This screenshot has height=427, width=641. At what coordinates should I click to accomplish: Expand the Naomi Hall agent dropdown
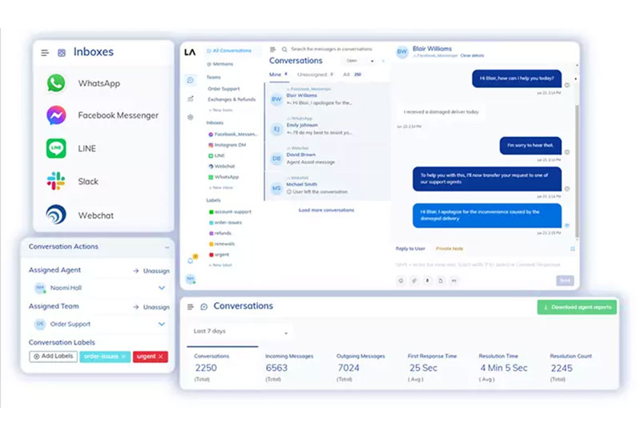point(161,288)
